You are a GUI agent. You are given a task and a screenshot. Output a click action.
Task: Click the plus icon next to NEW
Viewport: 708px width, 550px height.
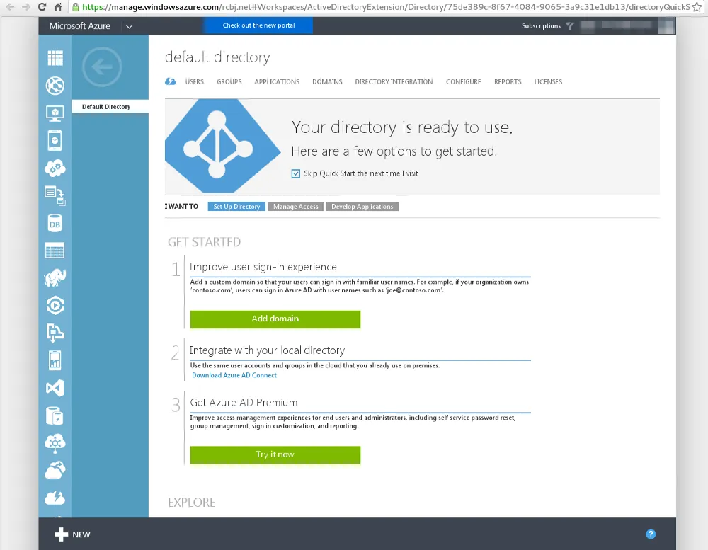click(x=61, y=534)
